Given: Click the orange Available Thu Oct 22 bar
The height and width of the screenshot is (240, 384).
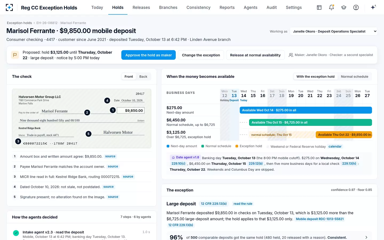Looking at the screenshot, I should (344, 135).
